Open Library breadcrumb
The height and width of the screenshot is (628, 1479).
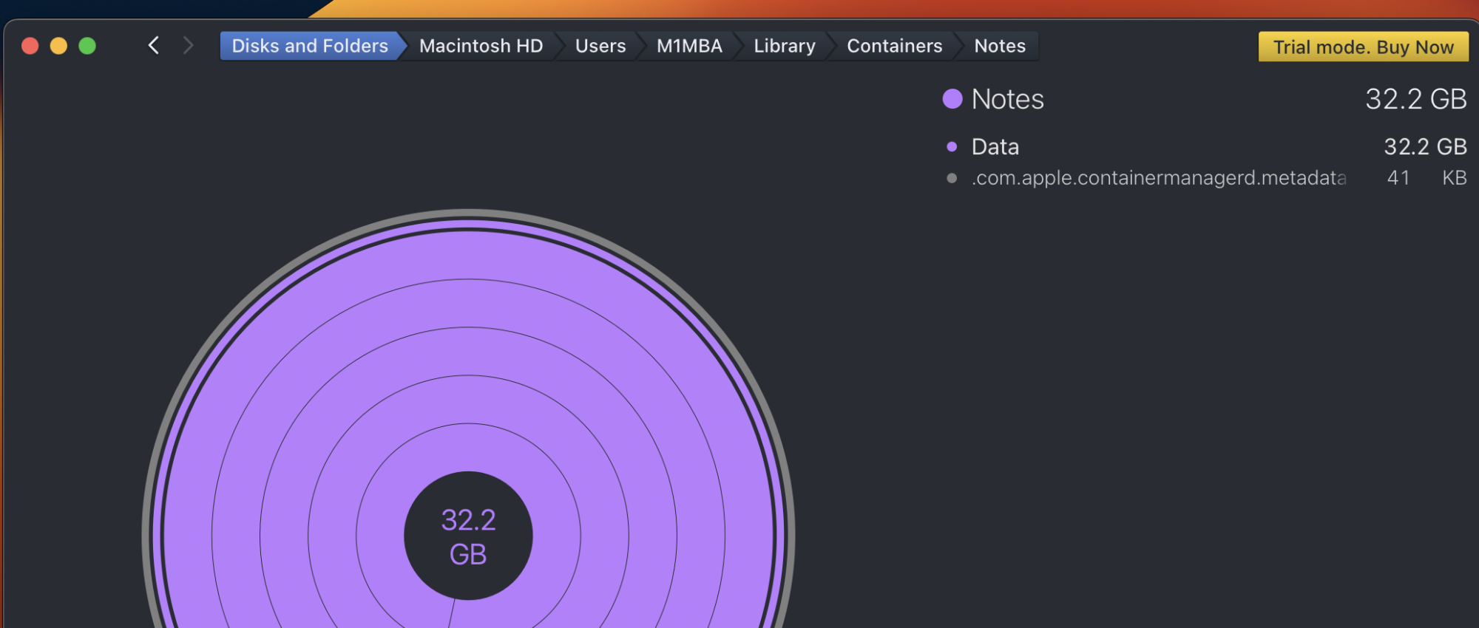pos(785,46)
